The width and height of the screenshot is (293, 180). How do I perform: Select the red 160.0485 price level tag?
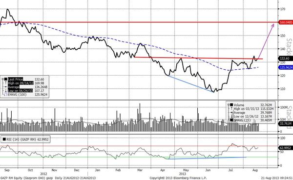[x=286, y=22]
